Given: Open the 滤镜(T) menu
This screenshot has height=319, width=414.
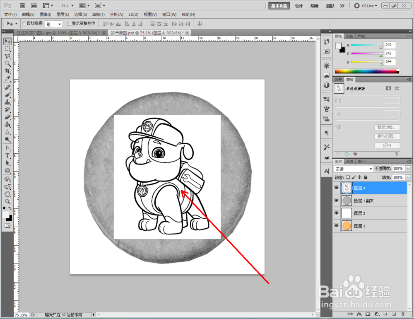Looking at the screenshot, I should tap(98, 15).
